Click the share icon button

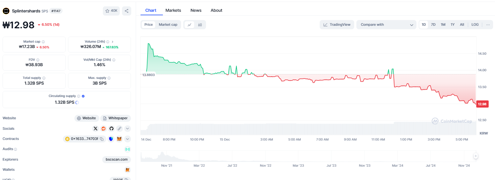(x=126, y=11)
